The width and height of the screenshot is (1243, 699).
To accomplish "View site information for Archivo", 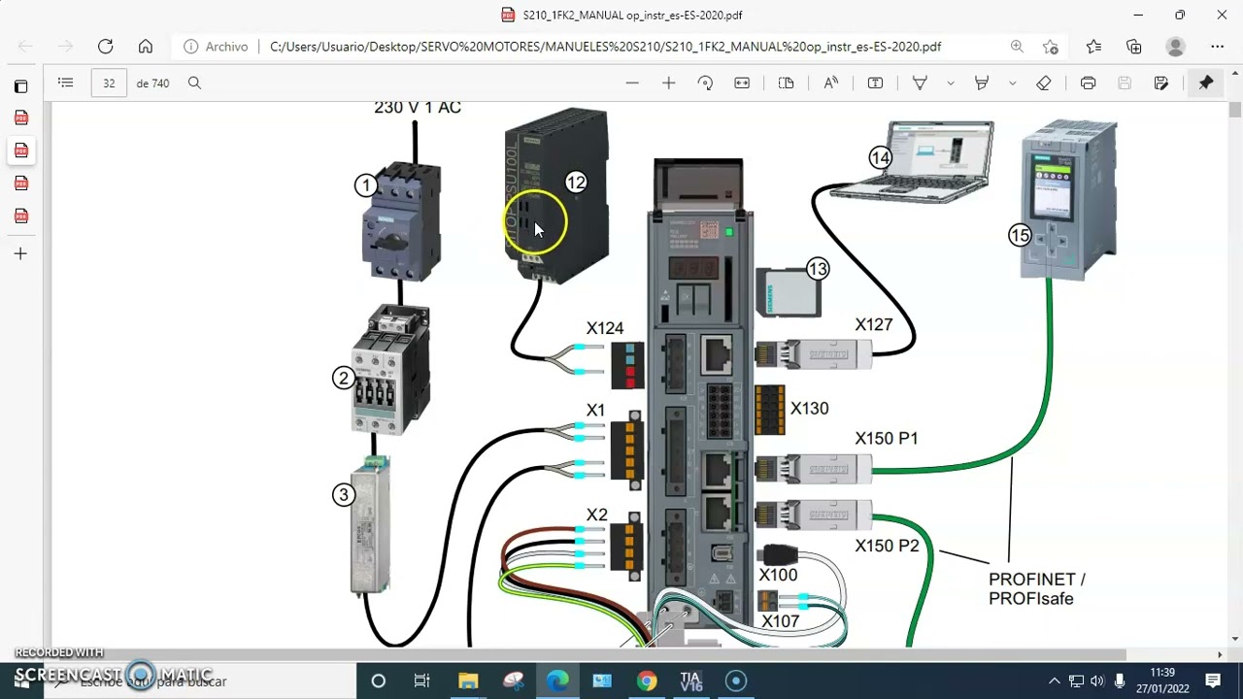I will tap(216, 47).
